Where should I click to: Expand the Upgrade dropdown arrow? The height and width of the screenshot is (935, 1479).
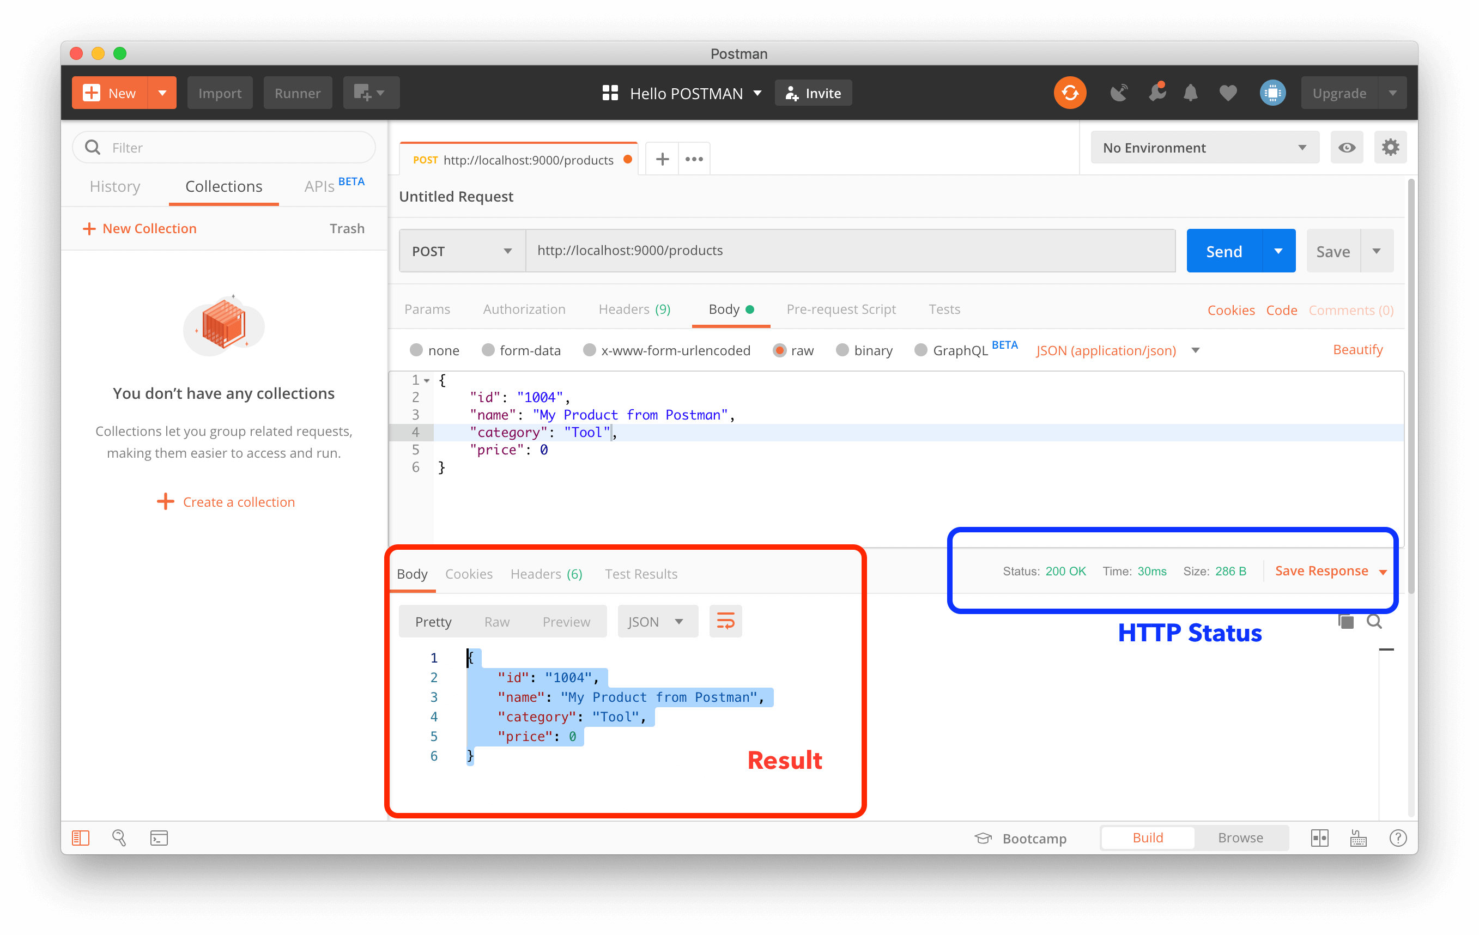(1392, 93)
